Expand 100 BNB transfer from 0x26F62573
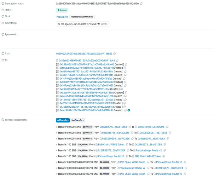The height and width of the screenshot is (176, 214). pyautogui.click(x=56, y=150)
